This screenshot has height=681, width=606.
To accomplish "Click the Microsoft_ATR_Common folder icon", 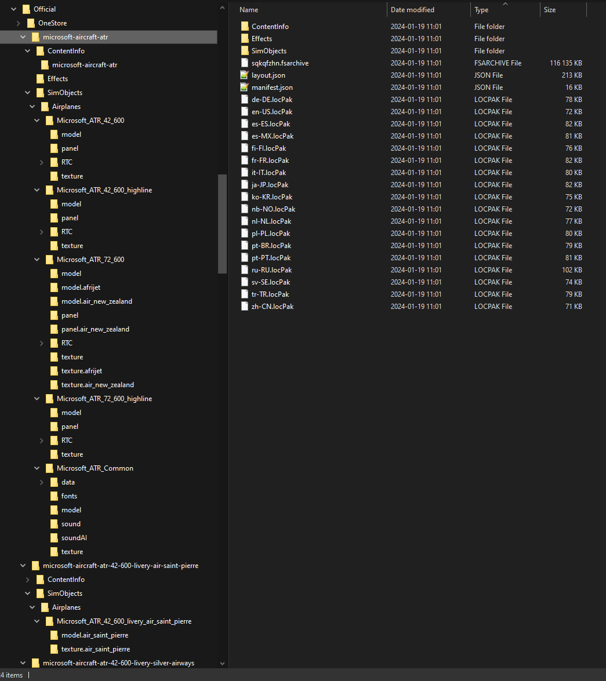I will pos(49,468).
